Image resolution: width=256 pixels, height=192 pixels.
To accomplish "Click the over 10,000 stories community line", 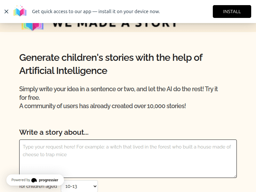I will pos(102,106).
